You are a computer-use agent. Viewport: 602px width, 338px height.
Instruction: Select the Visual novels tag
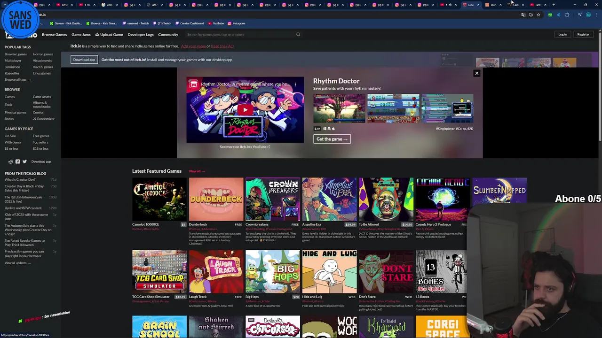(42, 61)
